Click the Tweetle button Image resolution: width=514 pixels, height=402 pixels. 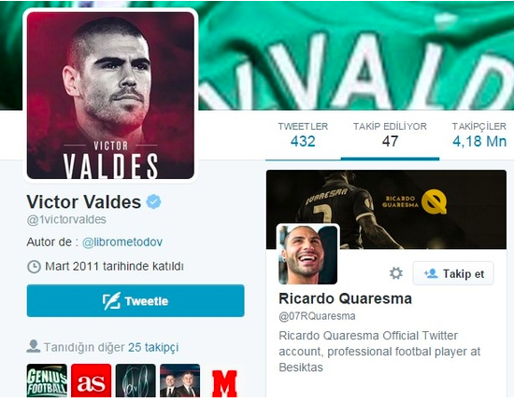pyautogui.click(x=136, y=300)
